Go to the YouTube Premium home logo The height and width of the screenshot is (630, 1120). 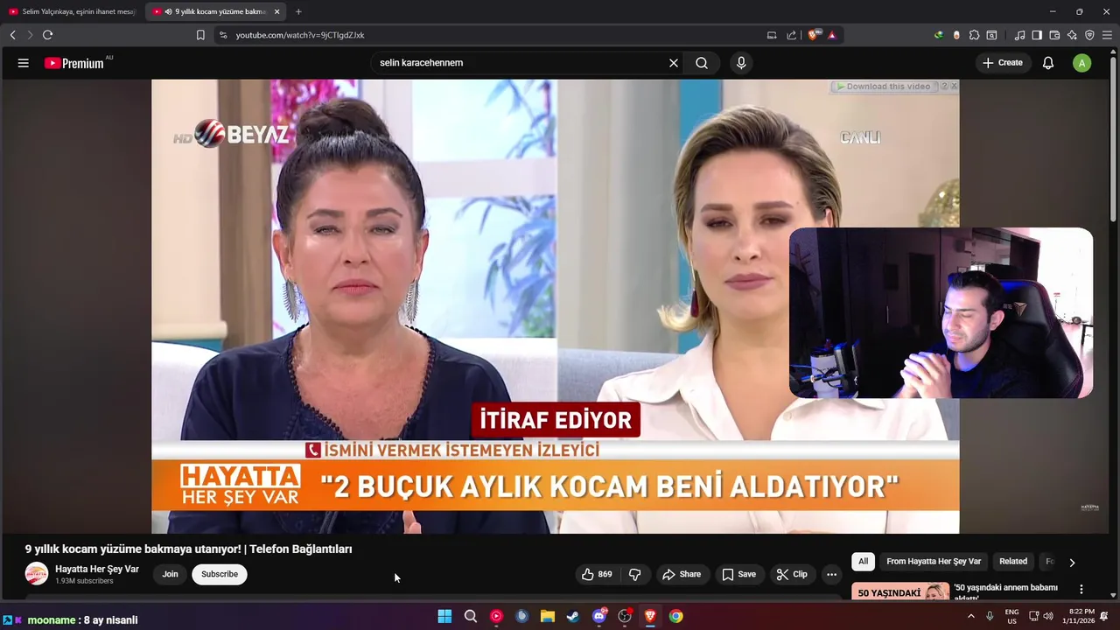[x=74, y=63]
